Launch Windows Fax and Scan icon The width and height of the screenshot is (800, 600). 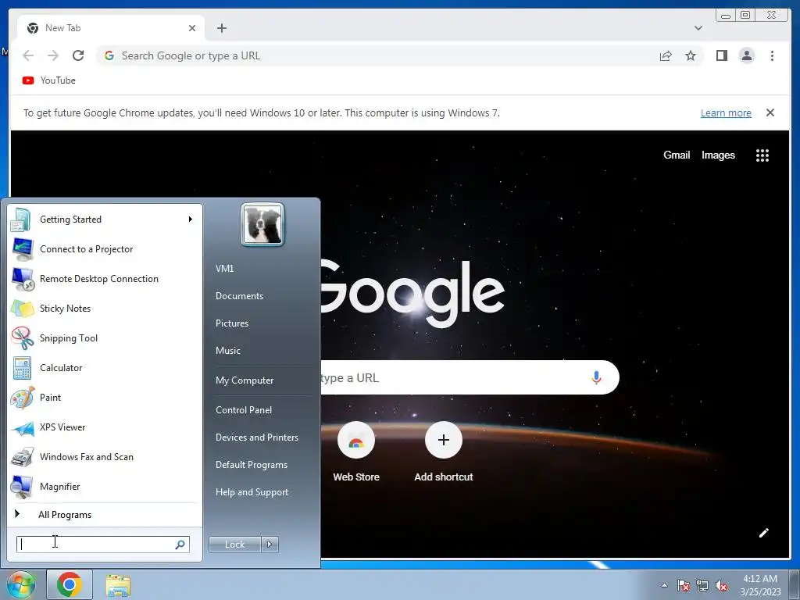[x=22, y=457]
